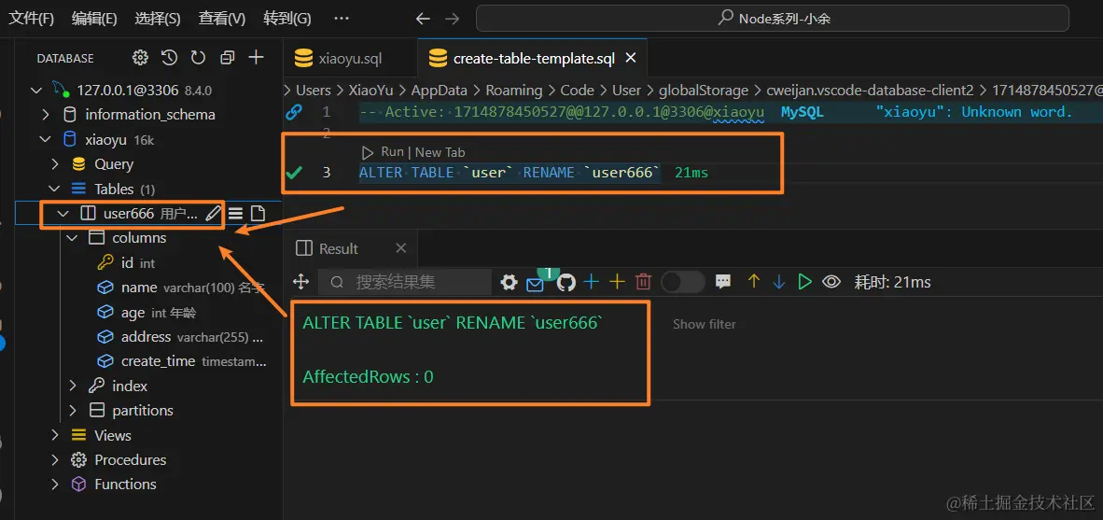Open the overflow menu ellipsis in the menu bar
The height and width of the screenshot is (520, 1103).
(x=342, y=19)
